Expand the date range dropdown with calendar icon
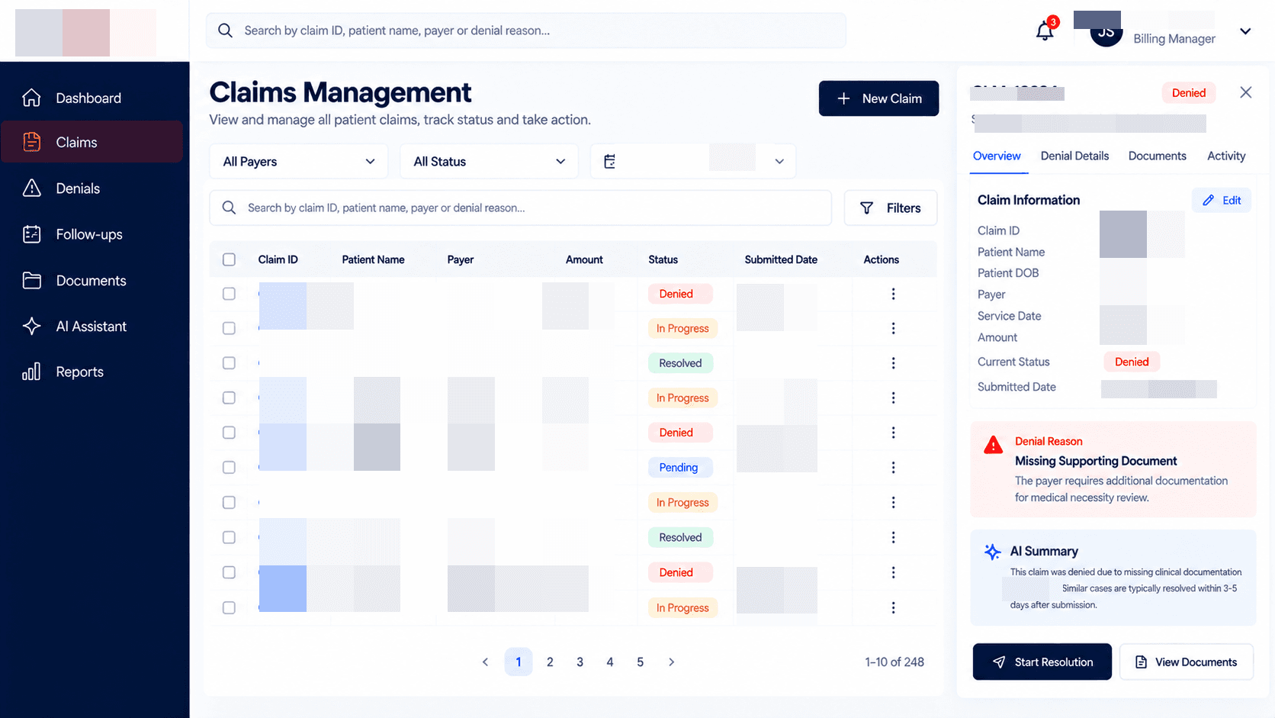 coord(693,161)
